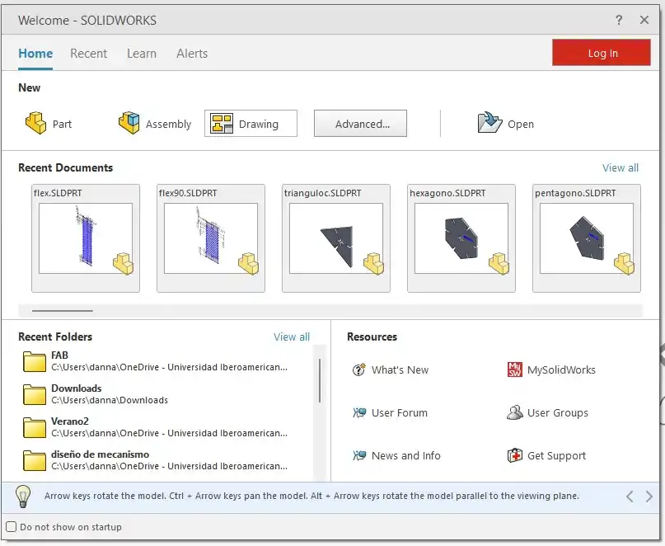Select the FAB folder name
Screen dimensions: 665x546
pyautogui.click(x=59, y=355)
